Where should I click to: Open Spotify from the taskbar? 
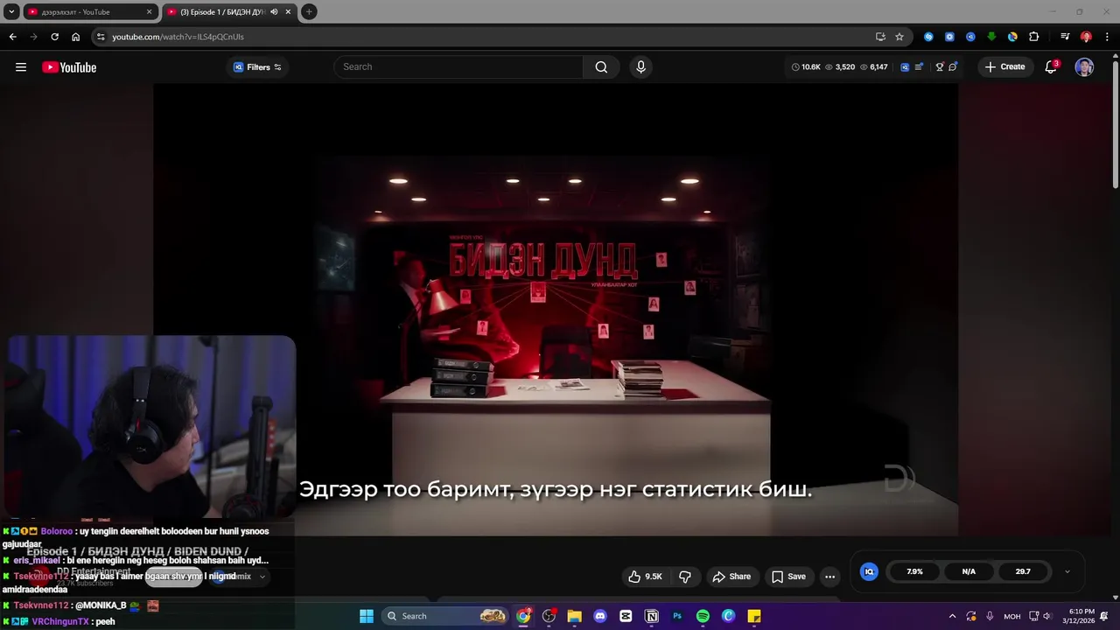(703, 616)
